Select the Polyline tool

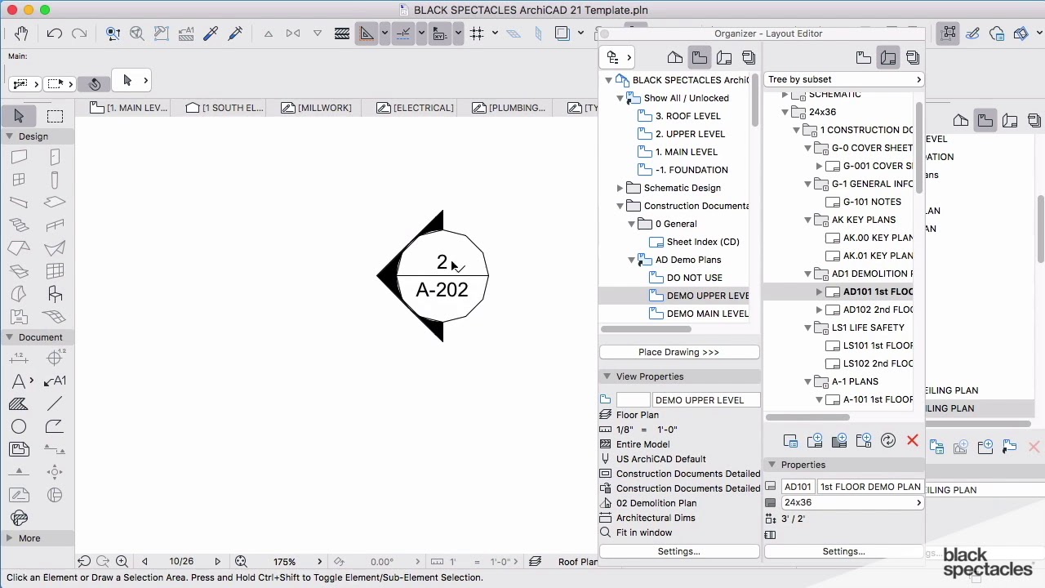pyautogui.click(x=55, y=426)
